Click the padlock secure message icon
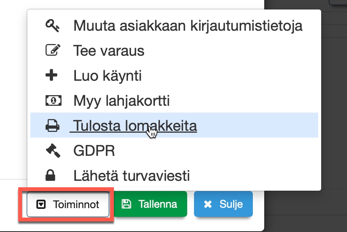The image size is (347, 232). pos(51,176)
